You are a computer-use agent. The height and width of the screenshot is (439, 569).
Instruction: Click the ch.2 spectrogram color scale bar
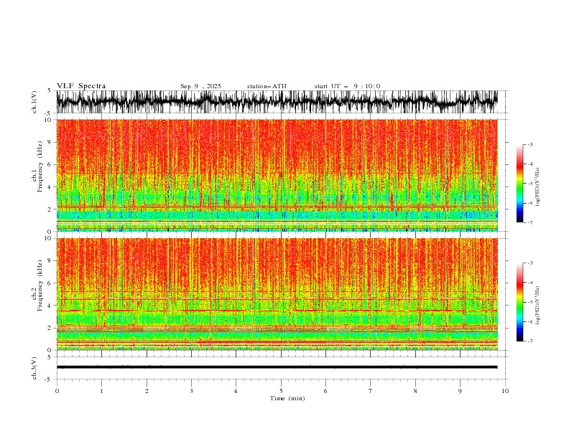tap(519, 302)
